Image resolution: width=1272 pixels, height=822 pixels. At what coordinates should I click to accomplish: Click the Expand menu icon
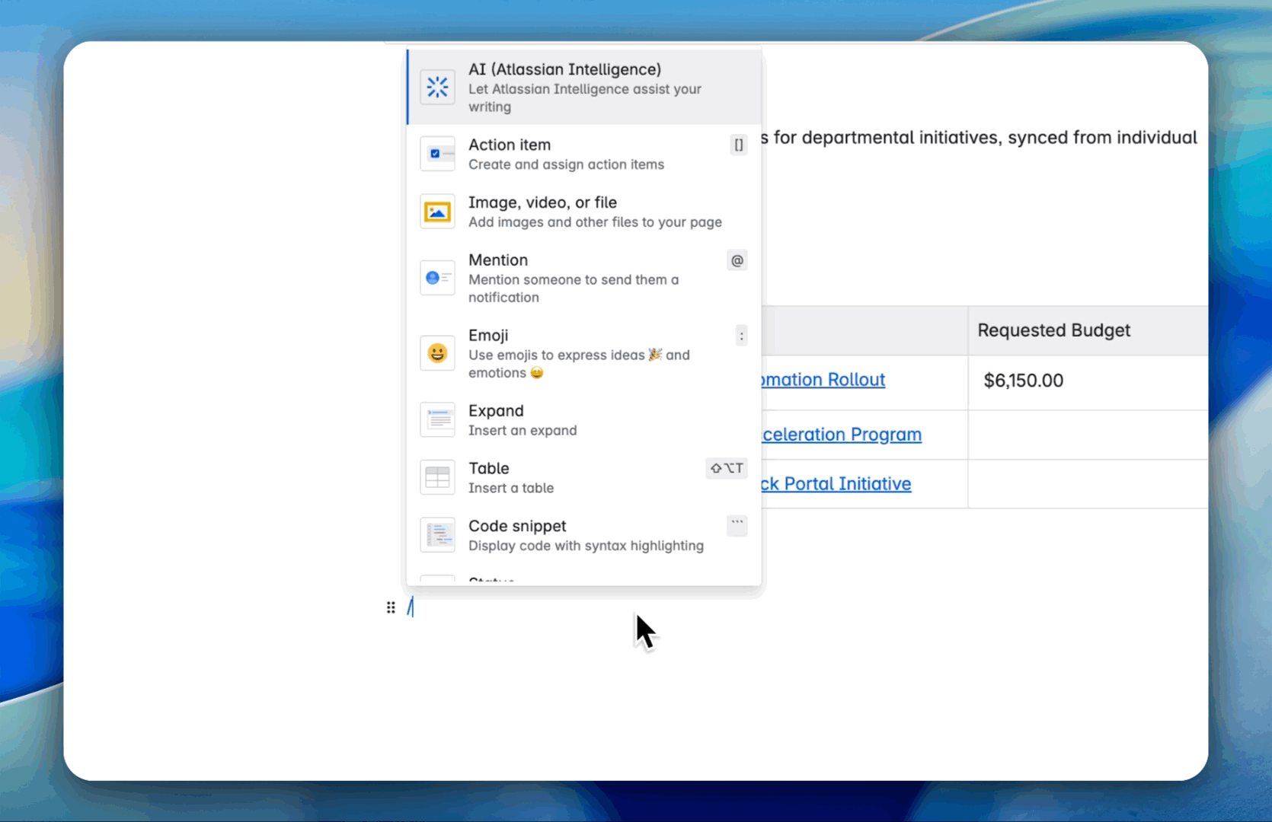coord(437,420)
